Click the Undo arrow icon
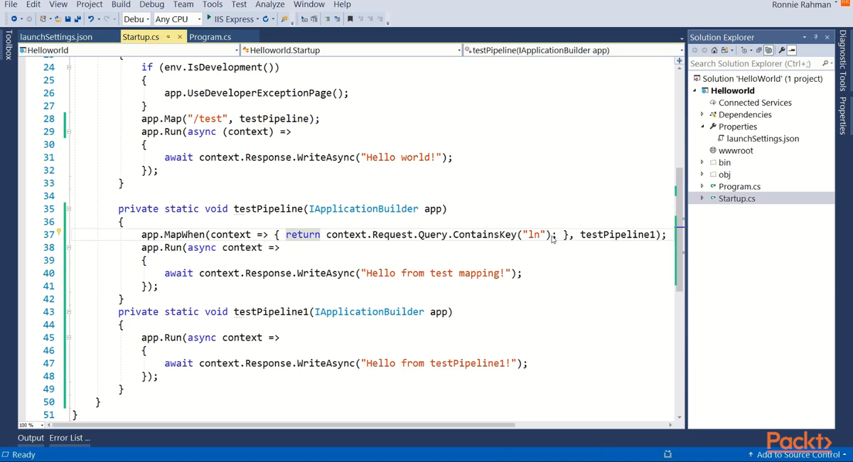 coord(90,18)
